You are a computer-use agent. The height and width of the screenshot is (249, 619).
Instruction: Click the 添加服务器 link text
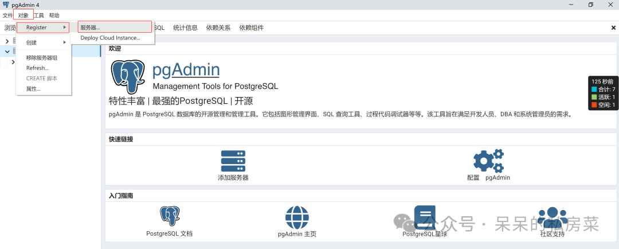coord(233,177)
